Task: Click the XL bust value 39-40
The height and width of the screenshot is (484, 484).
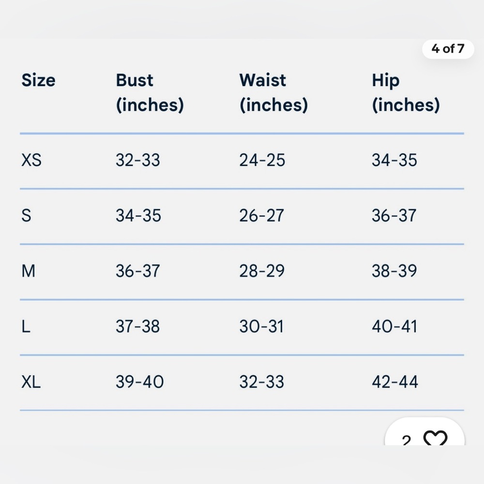Action: (x=139, y=381)
